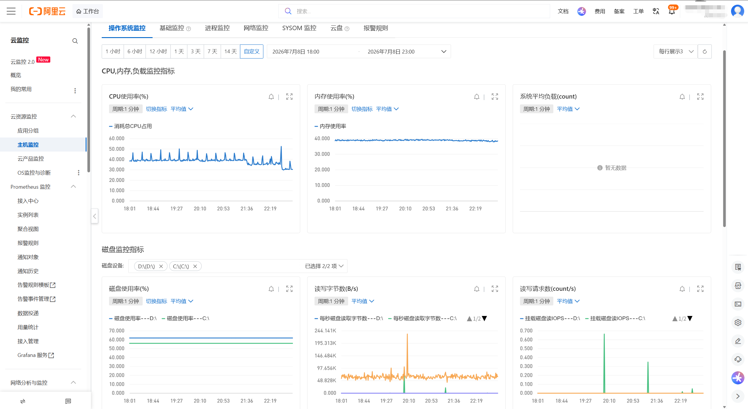
Task: Open the more options menu next to 我的常用
Action: coord(75,90)
